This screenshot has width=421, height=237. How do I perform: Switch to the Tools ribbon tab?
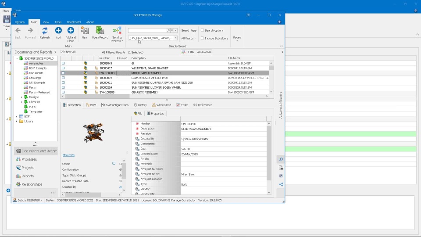coord(58,22)
